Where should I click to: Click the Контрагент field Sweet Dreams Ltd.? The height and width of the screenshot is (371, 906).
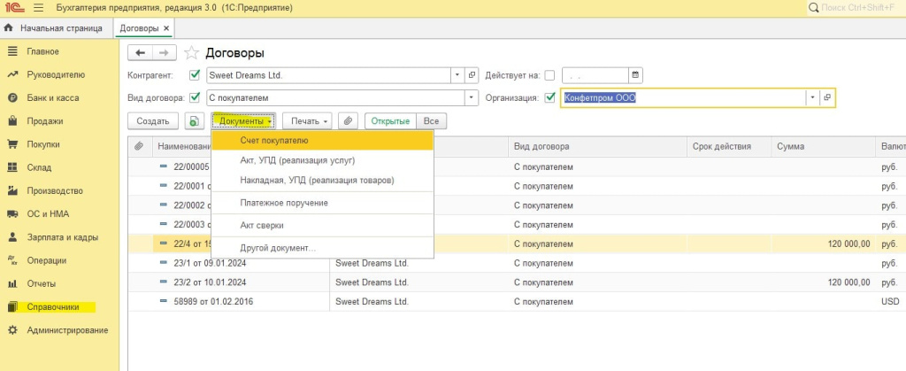point(329,75)
